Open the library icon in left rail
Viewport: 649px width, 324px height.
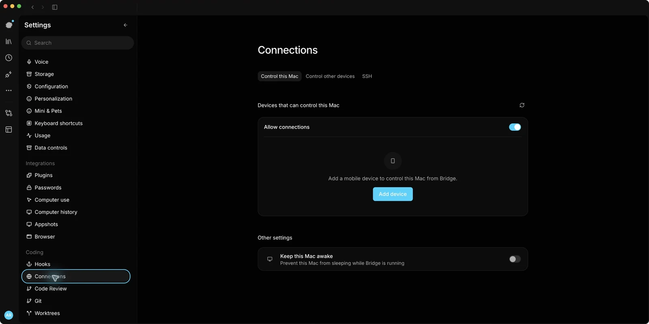point(9,41)
